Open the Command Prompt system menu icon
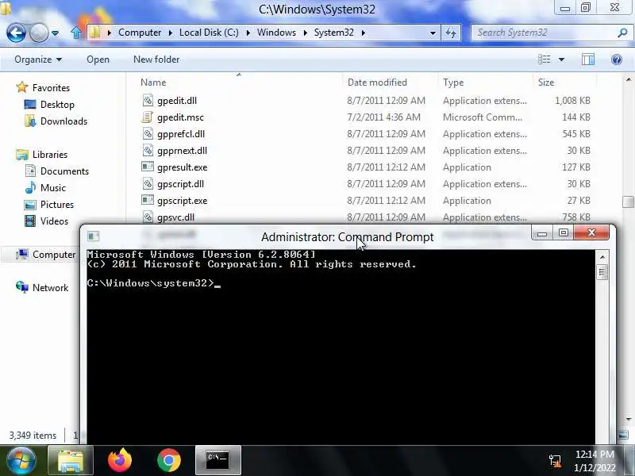Image resolution: width=635 pixels, height=476 pixels. [x=94, y=236]
